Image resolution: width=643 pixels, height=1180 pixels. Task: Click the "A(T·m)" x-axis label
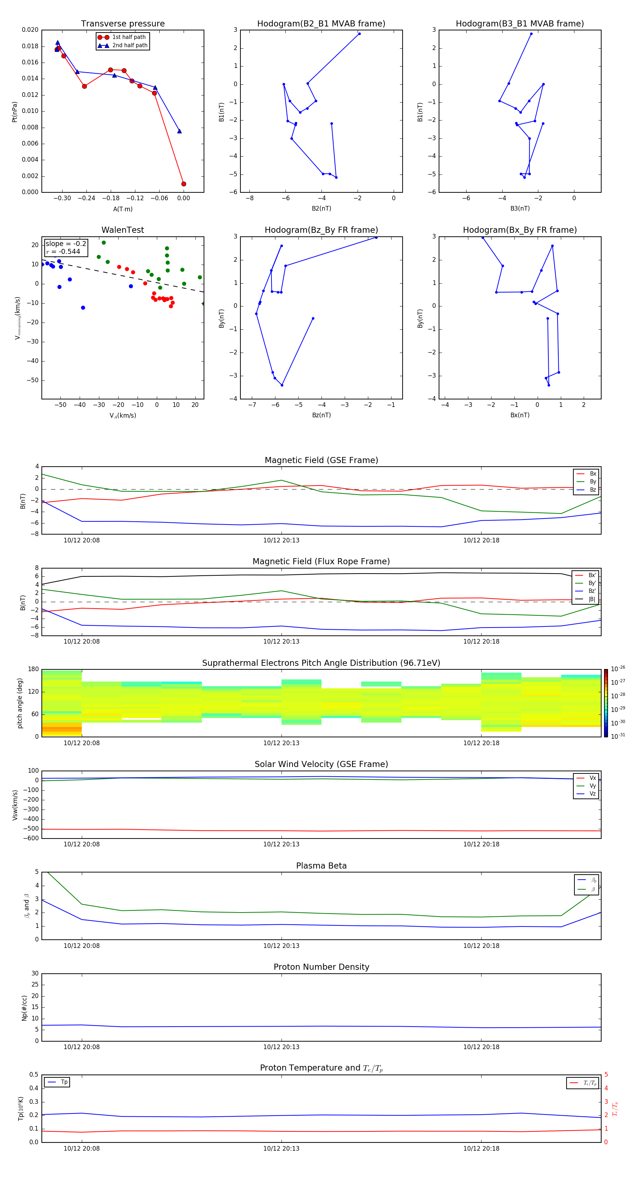(123, 209)
